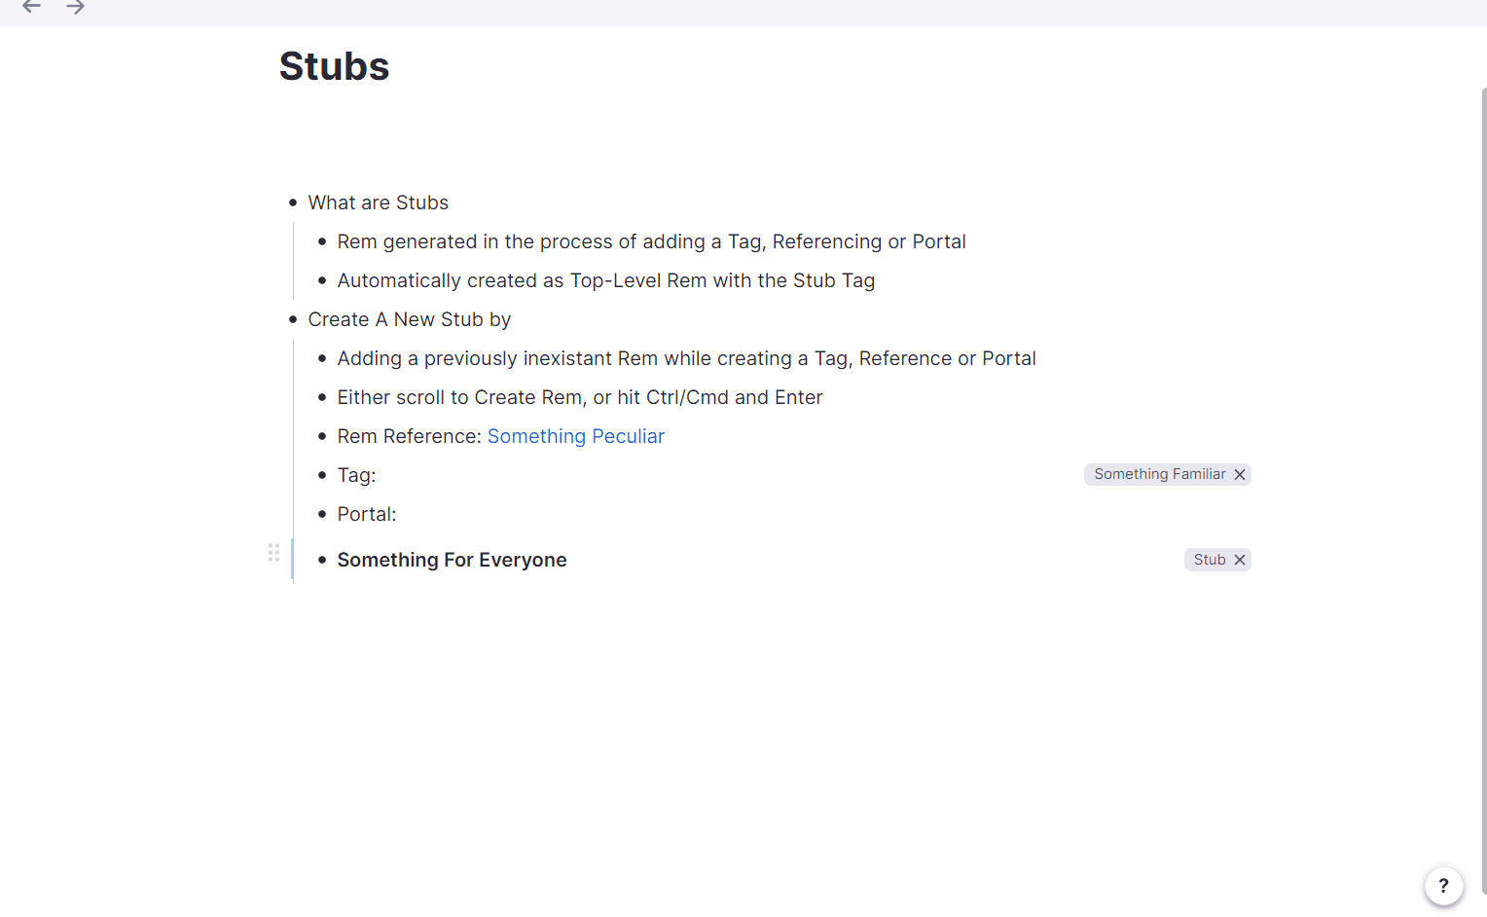The height and width of the screenshot is (917, 1487).
Task: Open the Something Familiar tag
Action: [x=1159, y=474]
